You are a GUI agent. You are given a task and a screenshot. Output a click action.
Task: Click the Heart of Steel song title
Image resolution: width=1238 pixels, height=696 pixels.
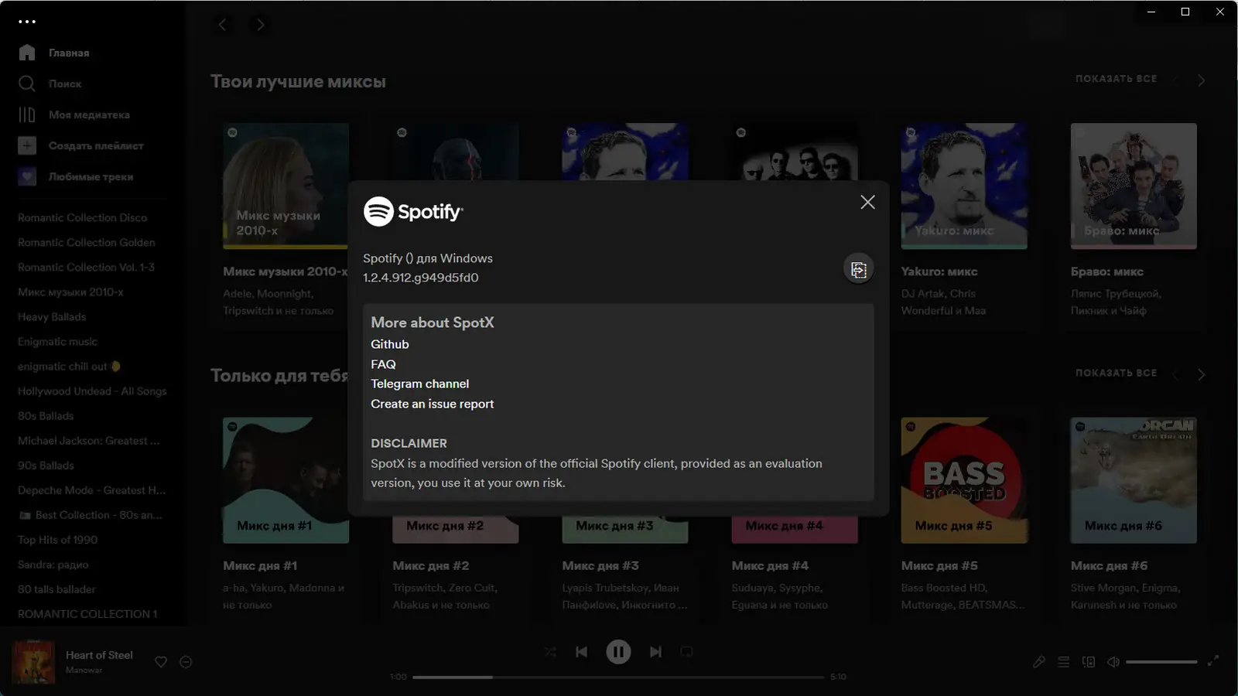point(99,655)
